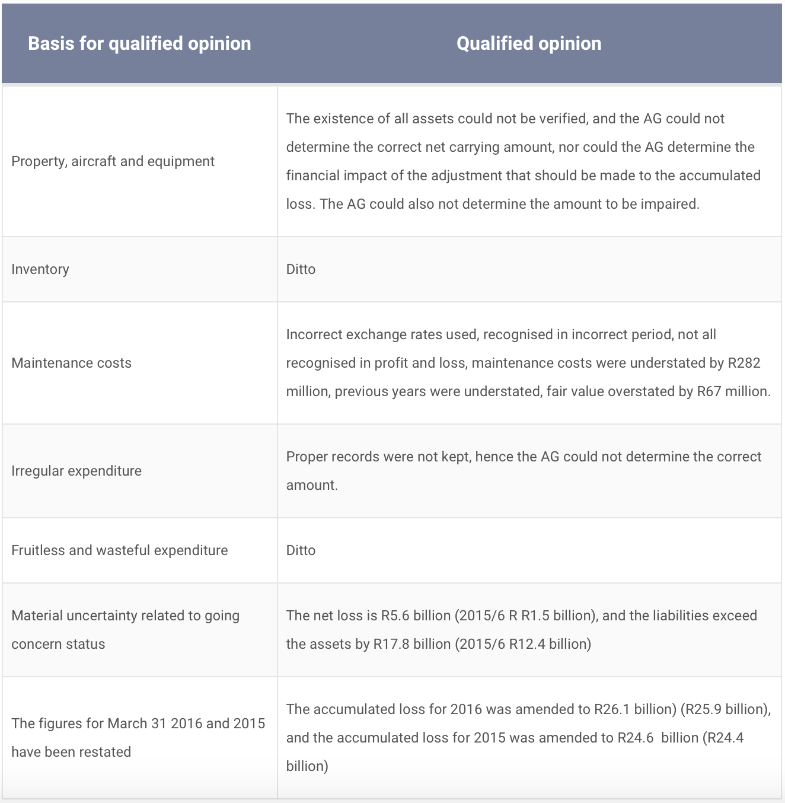Click the "Incorrect exchange rates used" paragraph
Image resolution: width=785 pixels, height=803 pixels.
(x=528, y=363)
